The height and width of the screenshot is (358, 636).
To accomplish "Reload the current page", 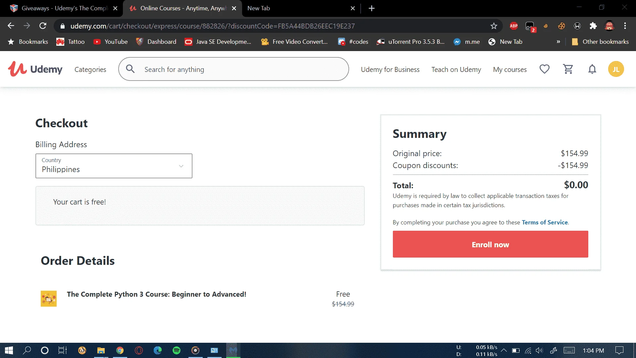I will point(43,26).
